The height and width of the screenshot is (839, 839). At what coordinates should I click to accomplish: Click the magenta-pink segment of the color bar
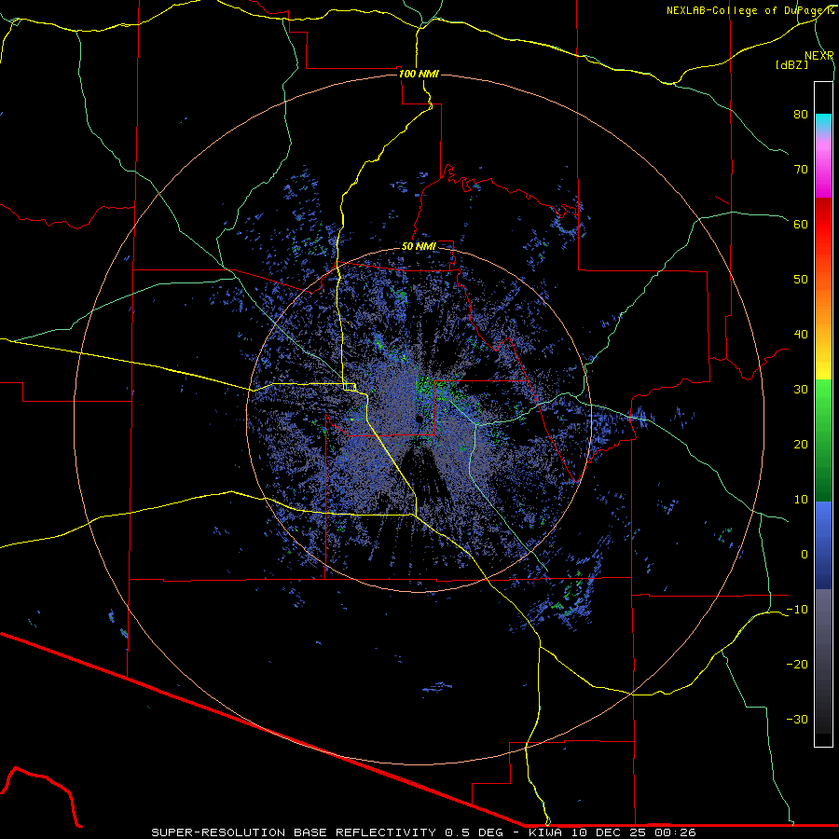coord(823,172)
